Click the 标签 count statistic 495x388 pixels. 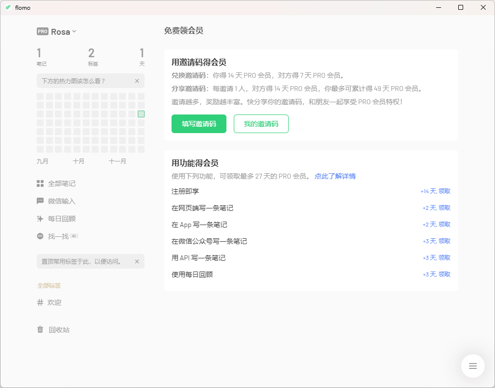(x=91, y=57)
